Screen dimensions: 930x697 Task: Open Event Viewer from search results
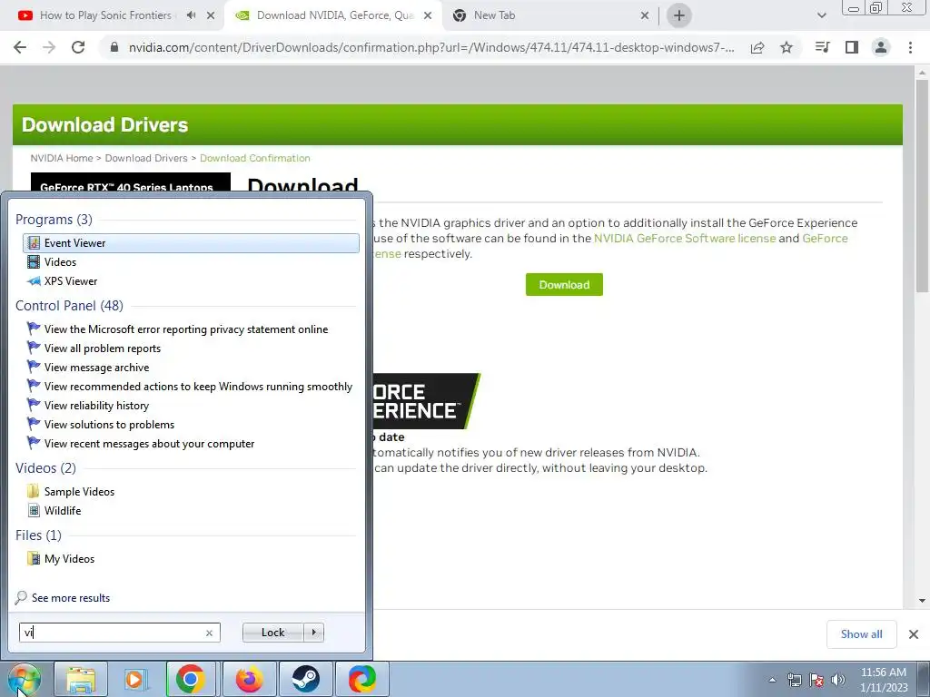click(191, 243)
